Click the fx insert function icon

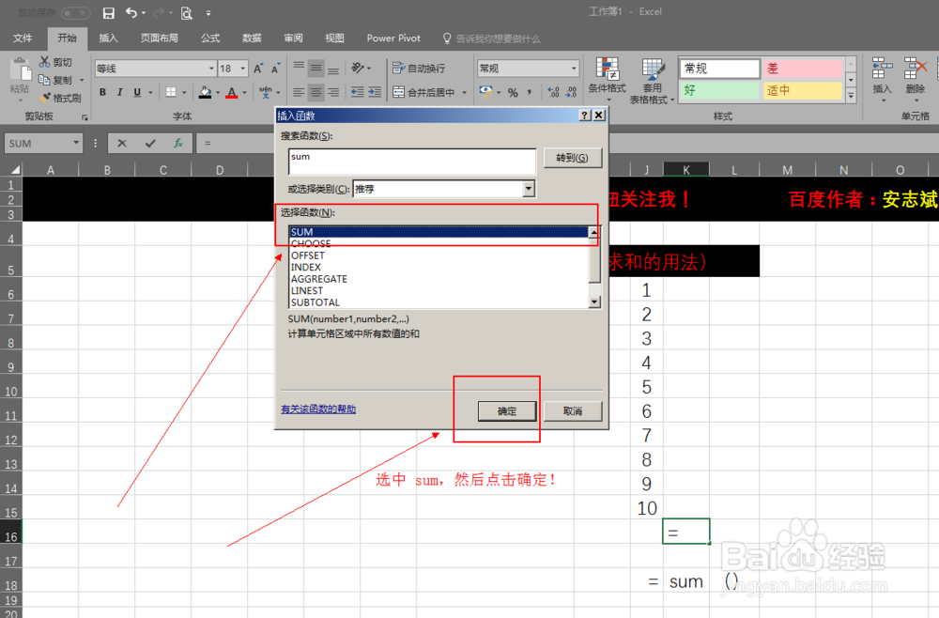pyautogui.click(x=178, y=143)
